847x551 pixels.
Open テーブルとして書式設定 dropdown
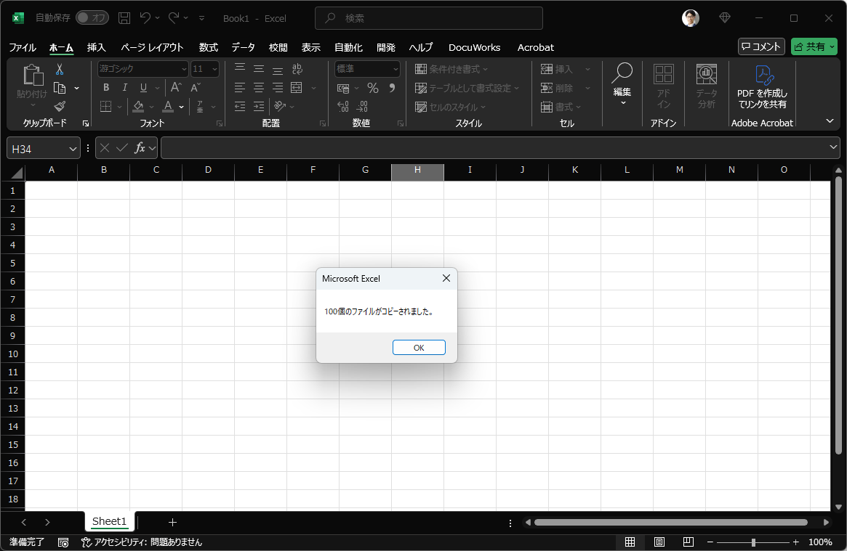point(467,88)
